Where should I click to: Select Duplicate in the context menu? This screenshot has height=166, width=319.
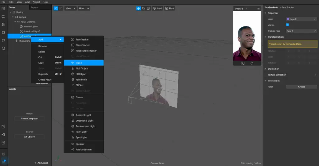[x=43, y=74]
